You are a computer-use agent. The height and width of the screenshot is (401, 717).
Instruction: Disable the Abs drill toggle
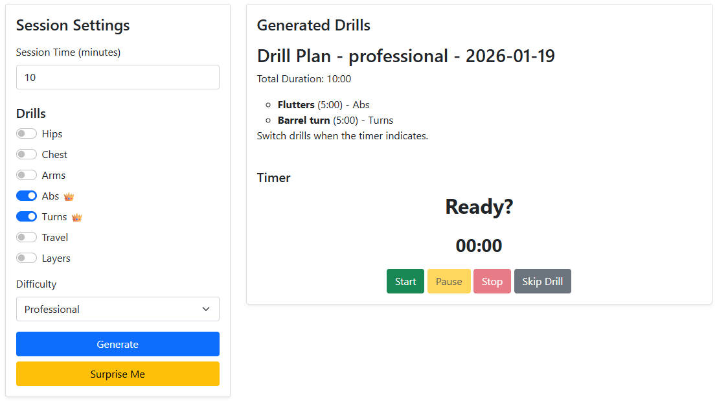coord(27,196)
